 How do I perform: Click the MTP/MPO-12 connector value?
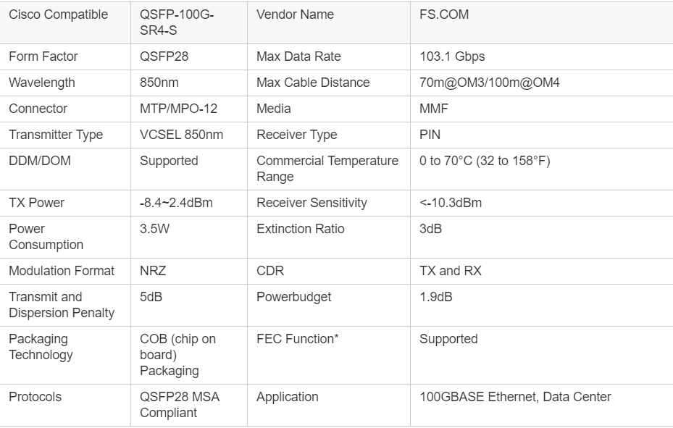tap(178, 109)
